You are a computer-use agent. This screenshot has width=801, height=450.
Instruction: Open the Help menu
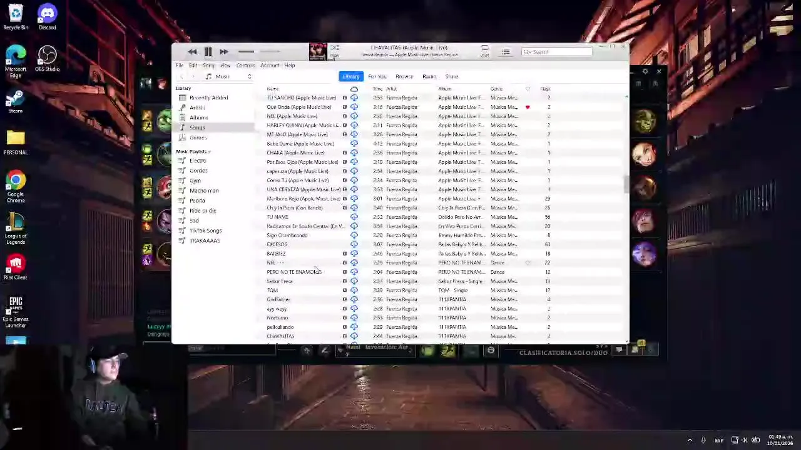click(290, 65)
